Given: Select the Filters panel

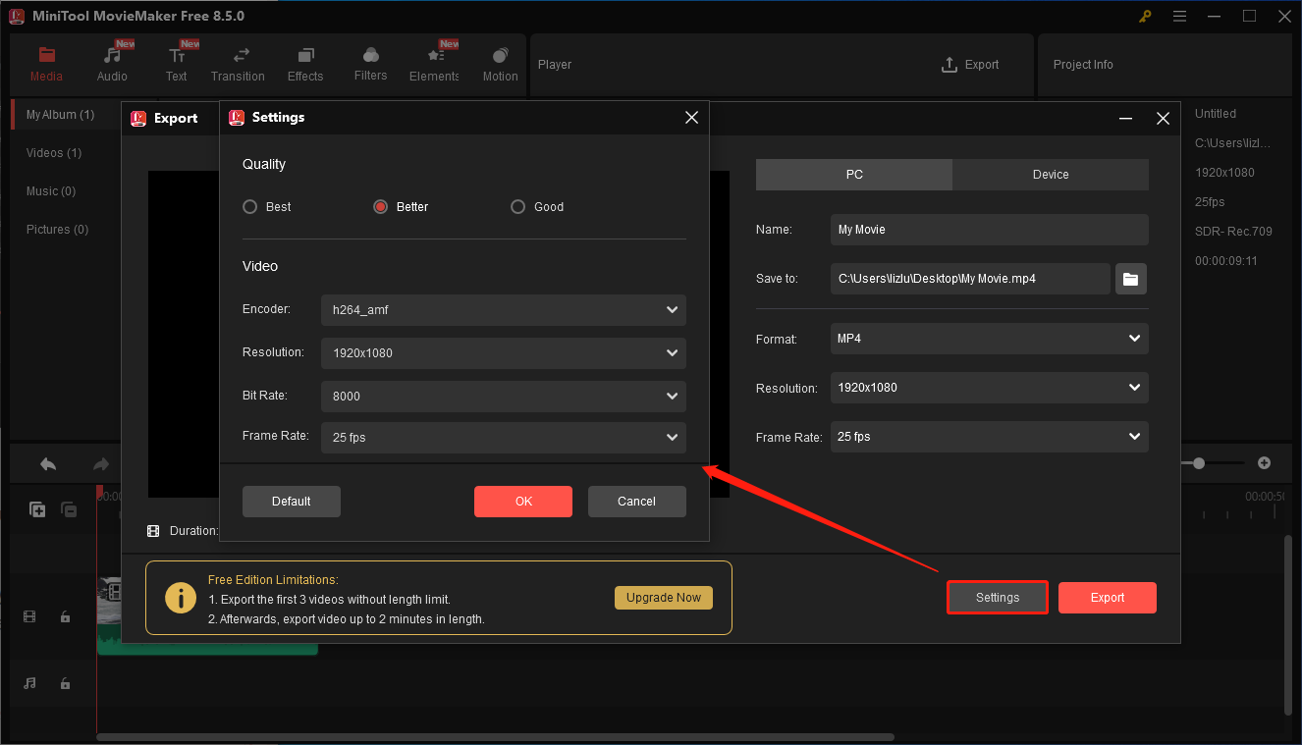Looking at the screenshot, I should pos(370,64).
